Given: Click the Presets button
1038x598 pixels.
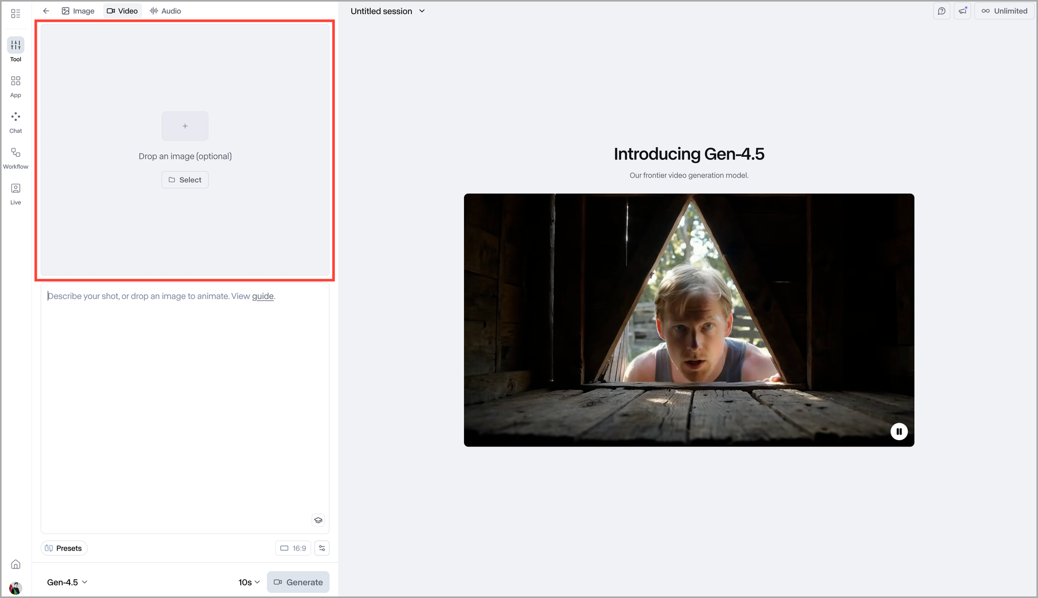Looking at the screenshot, I should pyautogui.click(x=64, y=548).
